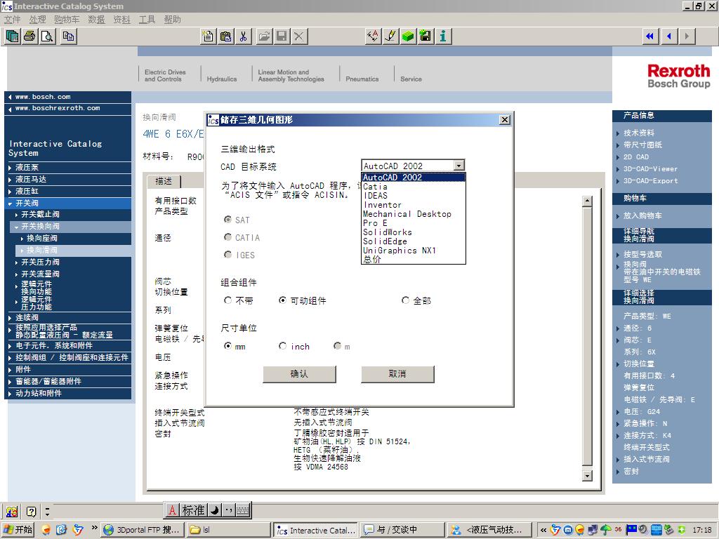
Task: Click the description scrollbar down arrow
Action: (x=587, y=476)
